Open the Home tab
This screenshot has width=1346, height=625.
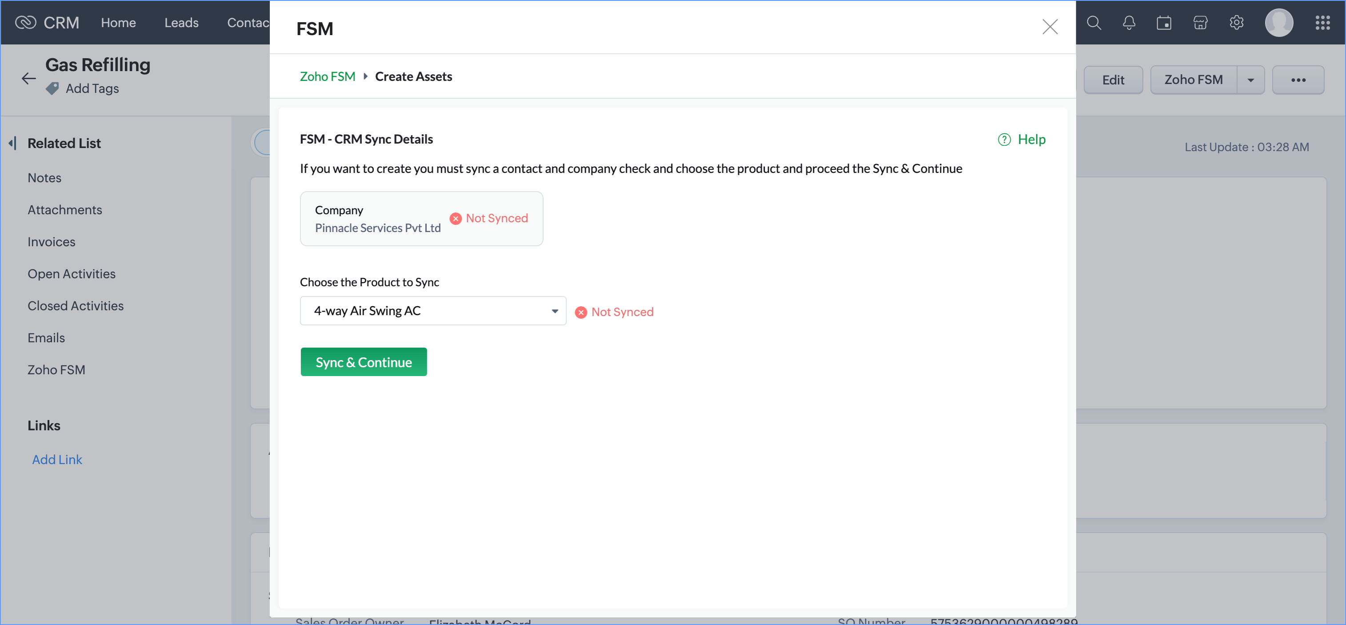(x=118, y=23)
